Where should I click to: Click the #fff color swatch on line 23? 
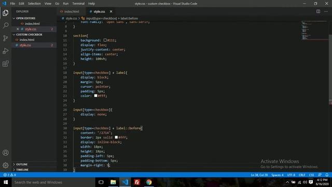(x=95, y=96)
